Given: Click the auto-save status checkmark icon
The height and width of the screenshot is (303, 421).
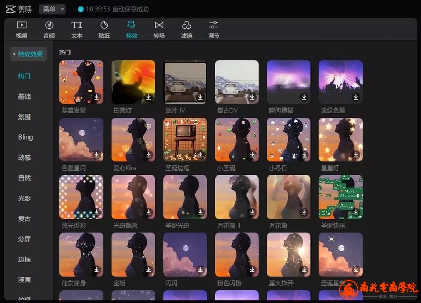Looking at the screenshot, I should 81,9.
